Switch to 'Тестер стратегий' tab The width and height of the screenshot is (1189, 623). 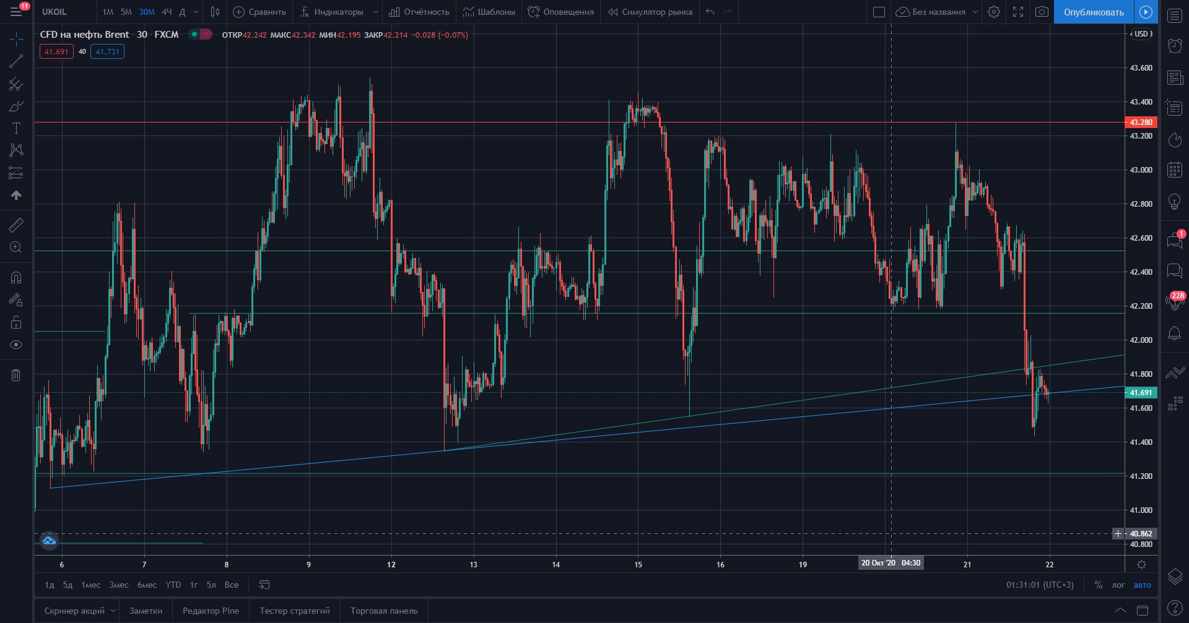[x=295, y=611]
